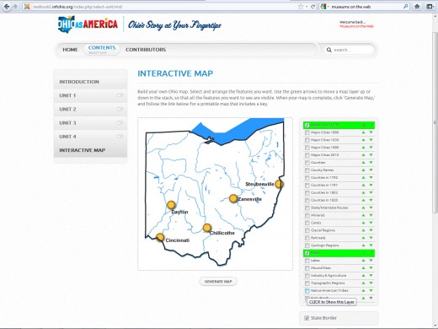Move State/Interstate Routes layer down
This screenshot has height=329, width=438.
371,208
